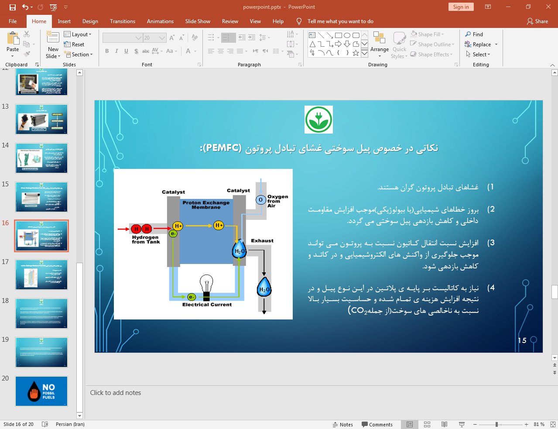Click the Sign in button
This screenshot has width=558, height=429.
coord(461,7)
